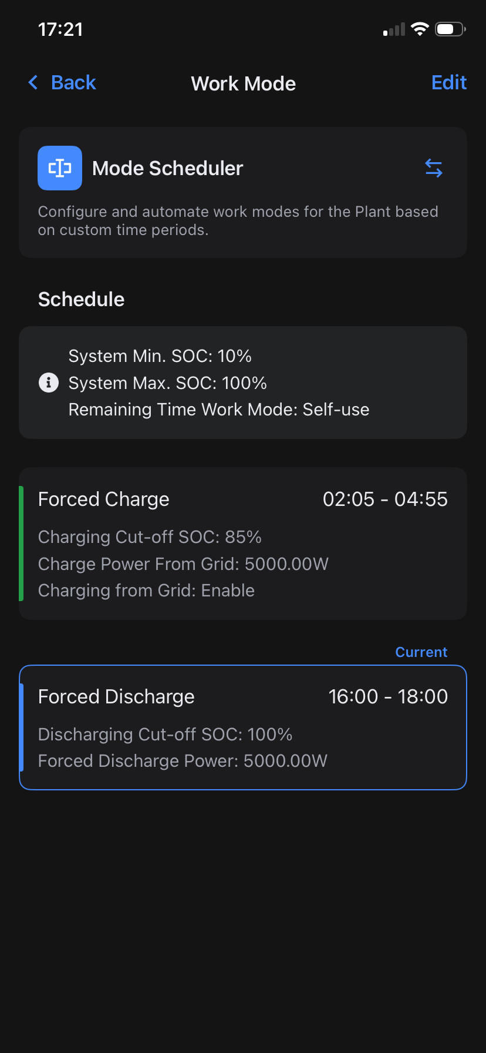486x1053 pixels.
Task: Tap the info icon beside System SOC
Action: click(49, 383)
